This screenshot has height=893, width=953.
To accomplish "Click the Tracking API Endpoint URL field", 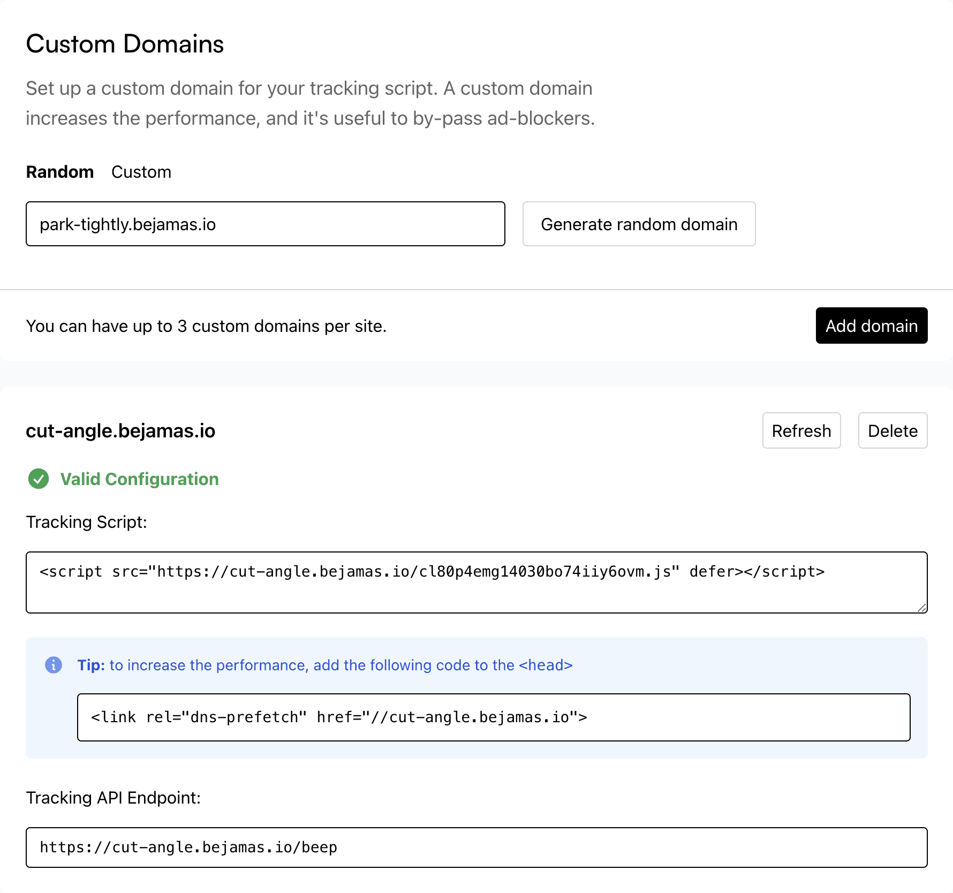I will point(476,847).
